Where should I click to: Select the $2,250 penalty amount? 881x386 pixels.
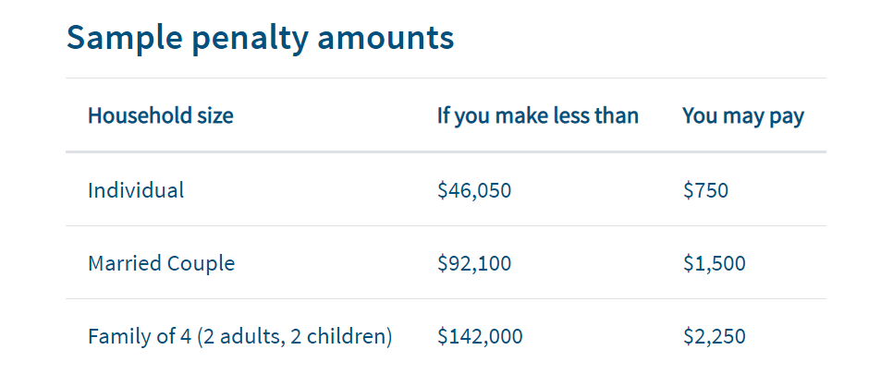(x=715, y=337)
